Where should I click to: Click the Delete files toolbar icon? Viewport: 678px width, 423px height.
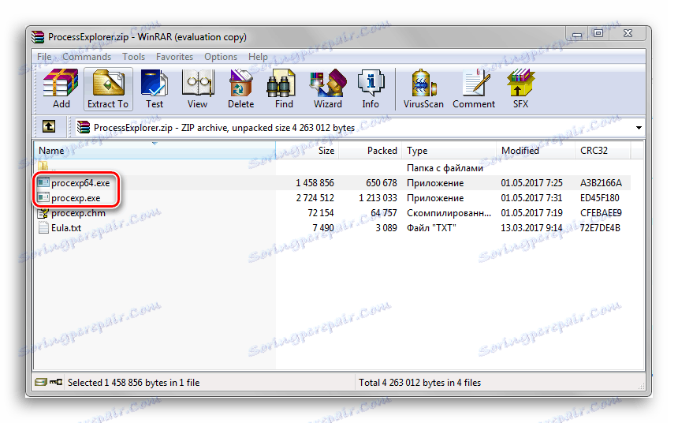click(240, 88)
